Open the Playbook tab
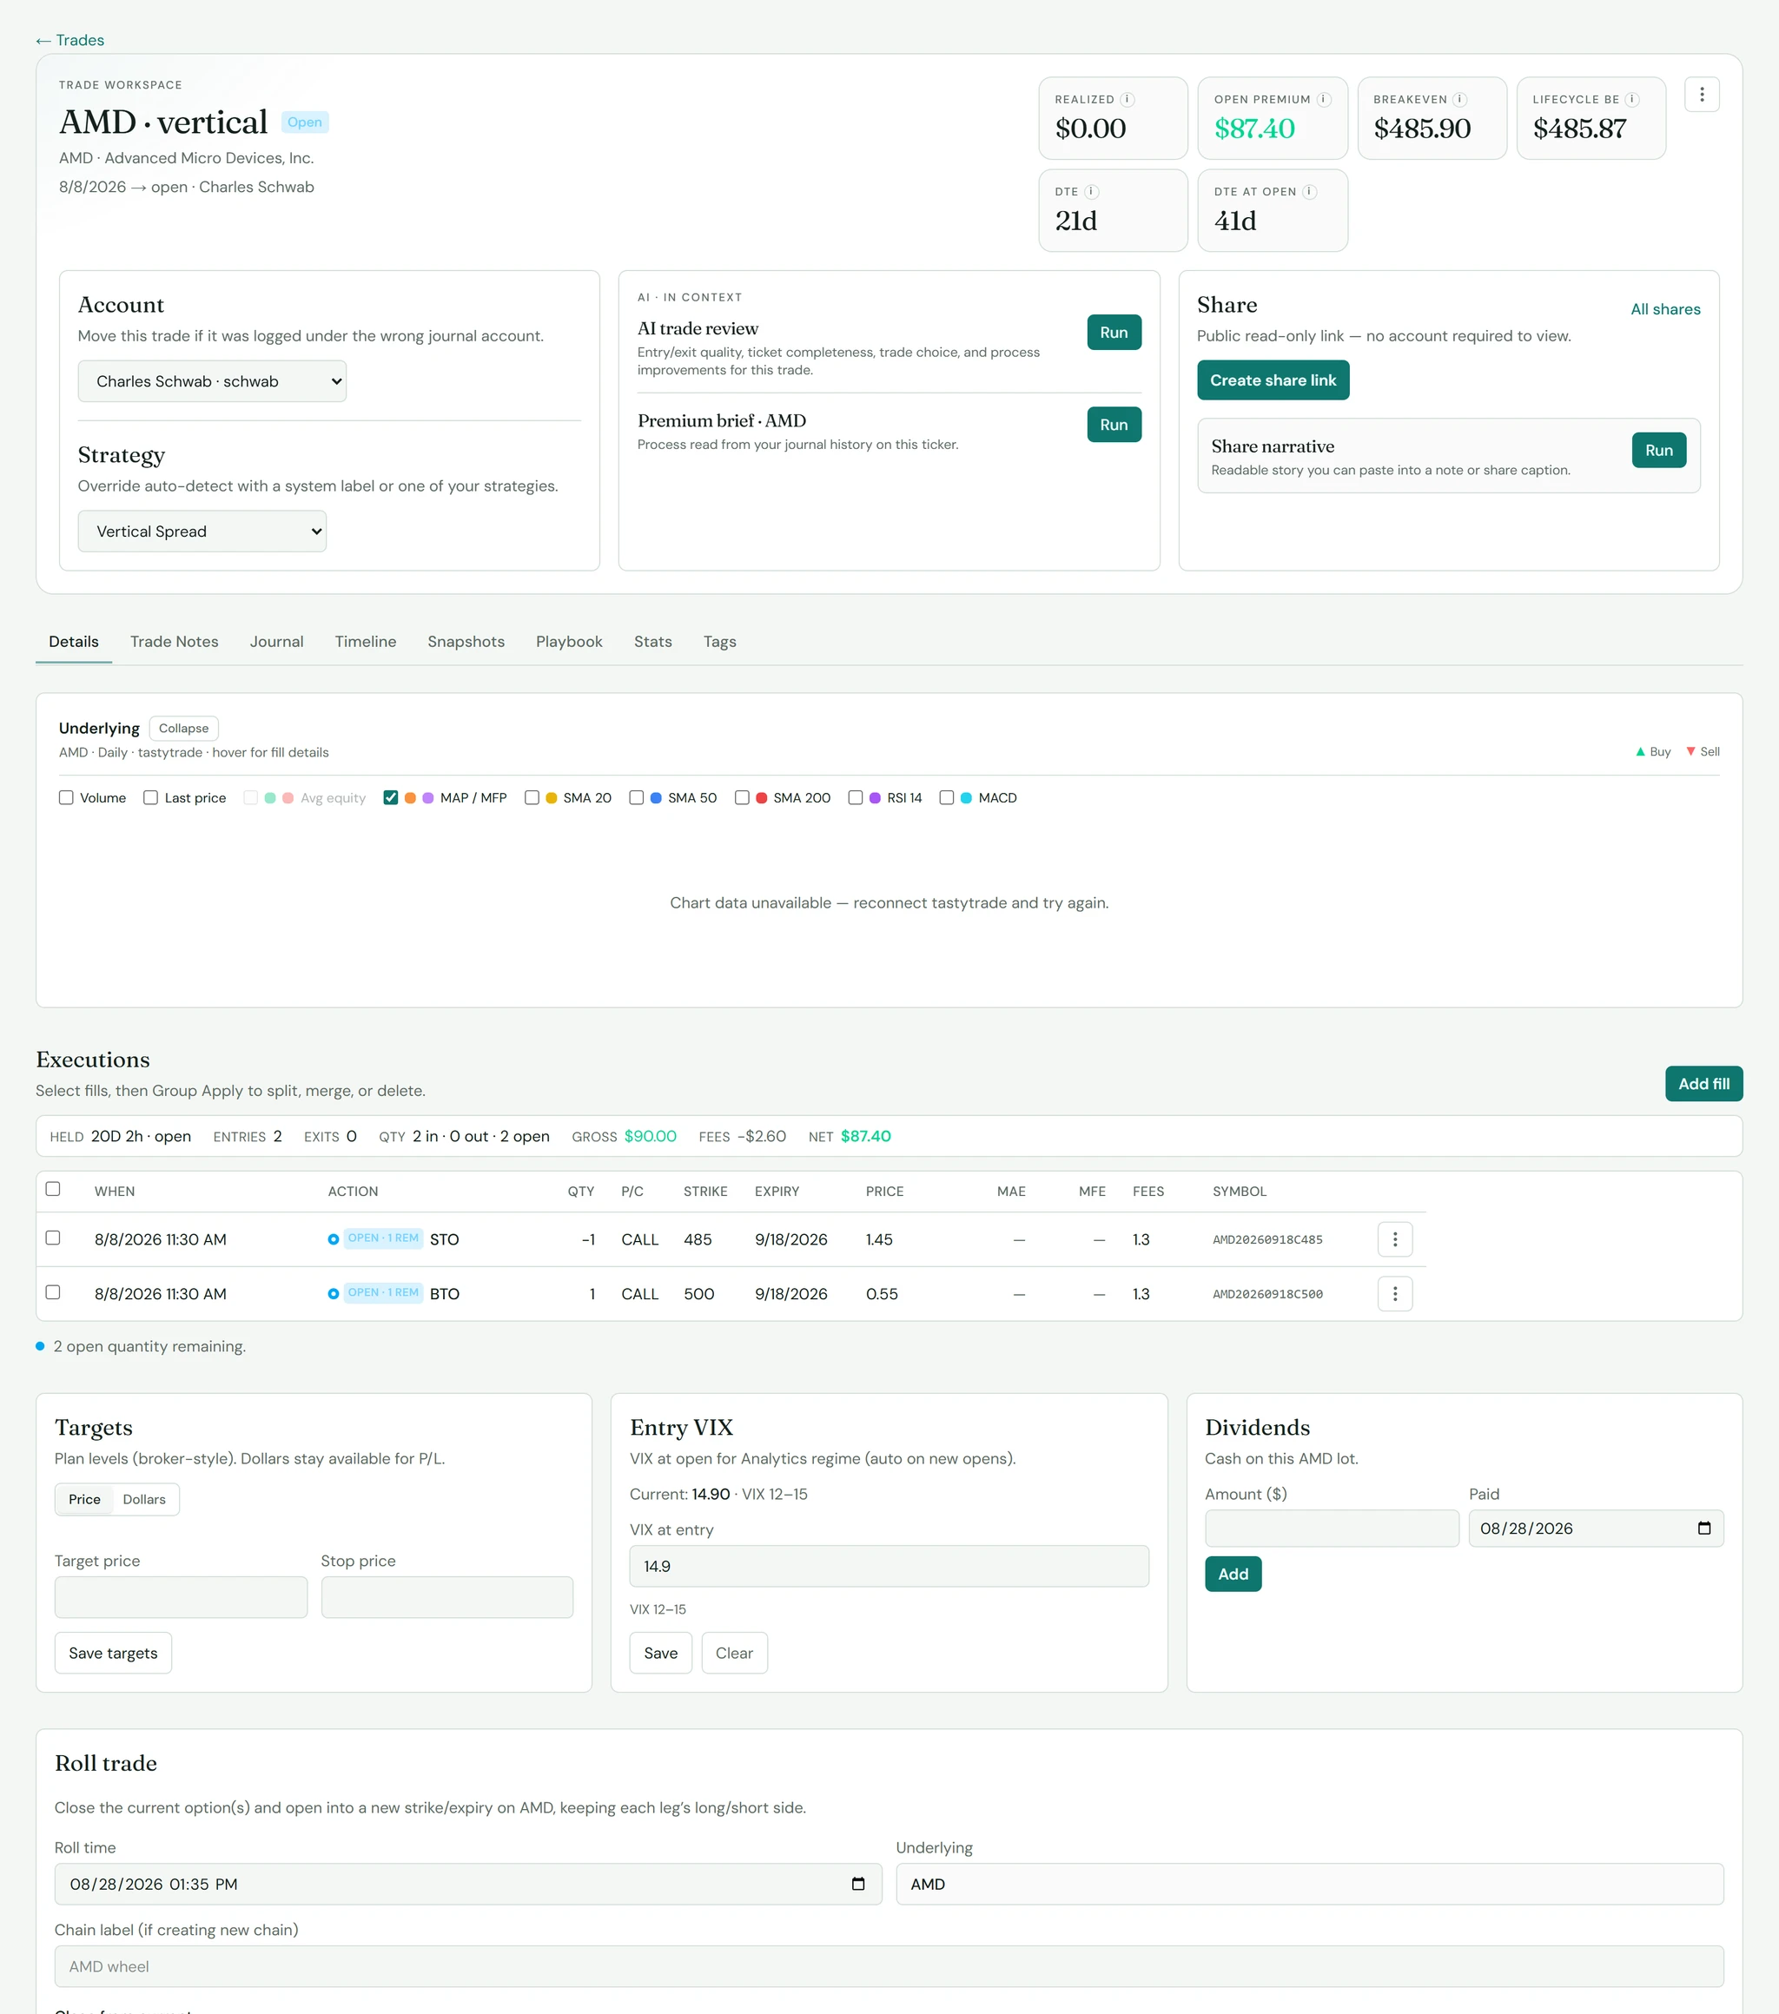Viewport: 1779px width, 2014px height. tap(569, 642)
